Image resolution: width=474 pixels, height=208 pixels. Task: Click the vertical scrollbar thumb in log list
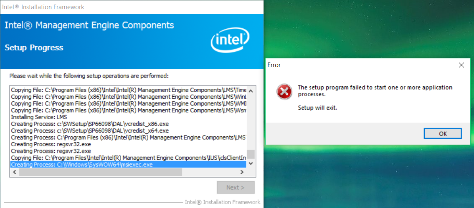click(x=251, y=154)
